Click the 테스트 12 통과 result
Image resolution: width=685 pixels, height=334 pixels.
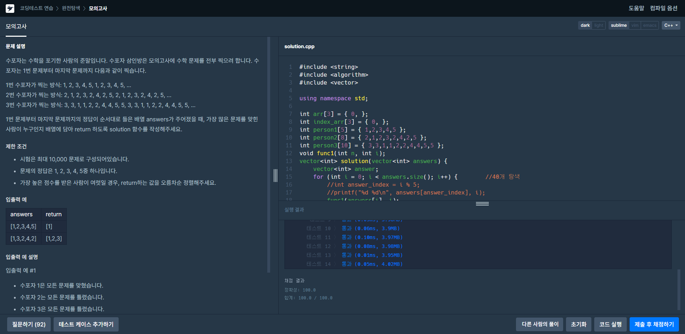click(x=372, y=246)
